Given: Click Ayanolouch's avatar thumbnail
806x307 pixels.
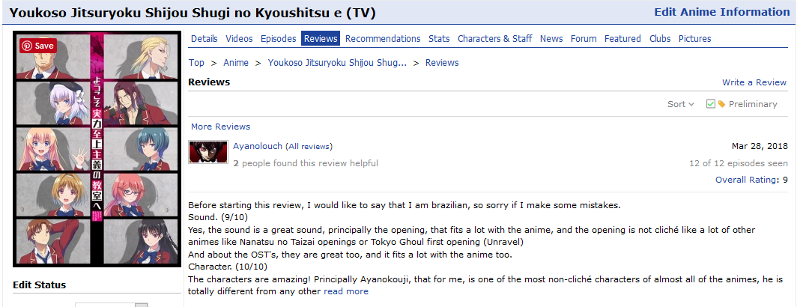Looking at the screenshot, I should click(208, 152).
